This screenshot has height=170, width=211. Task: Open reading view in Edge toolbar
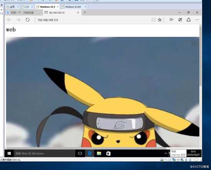[153, 20]
